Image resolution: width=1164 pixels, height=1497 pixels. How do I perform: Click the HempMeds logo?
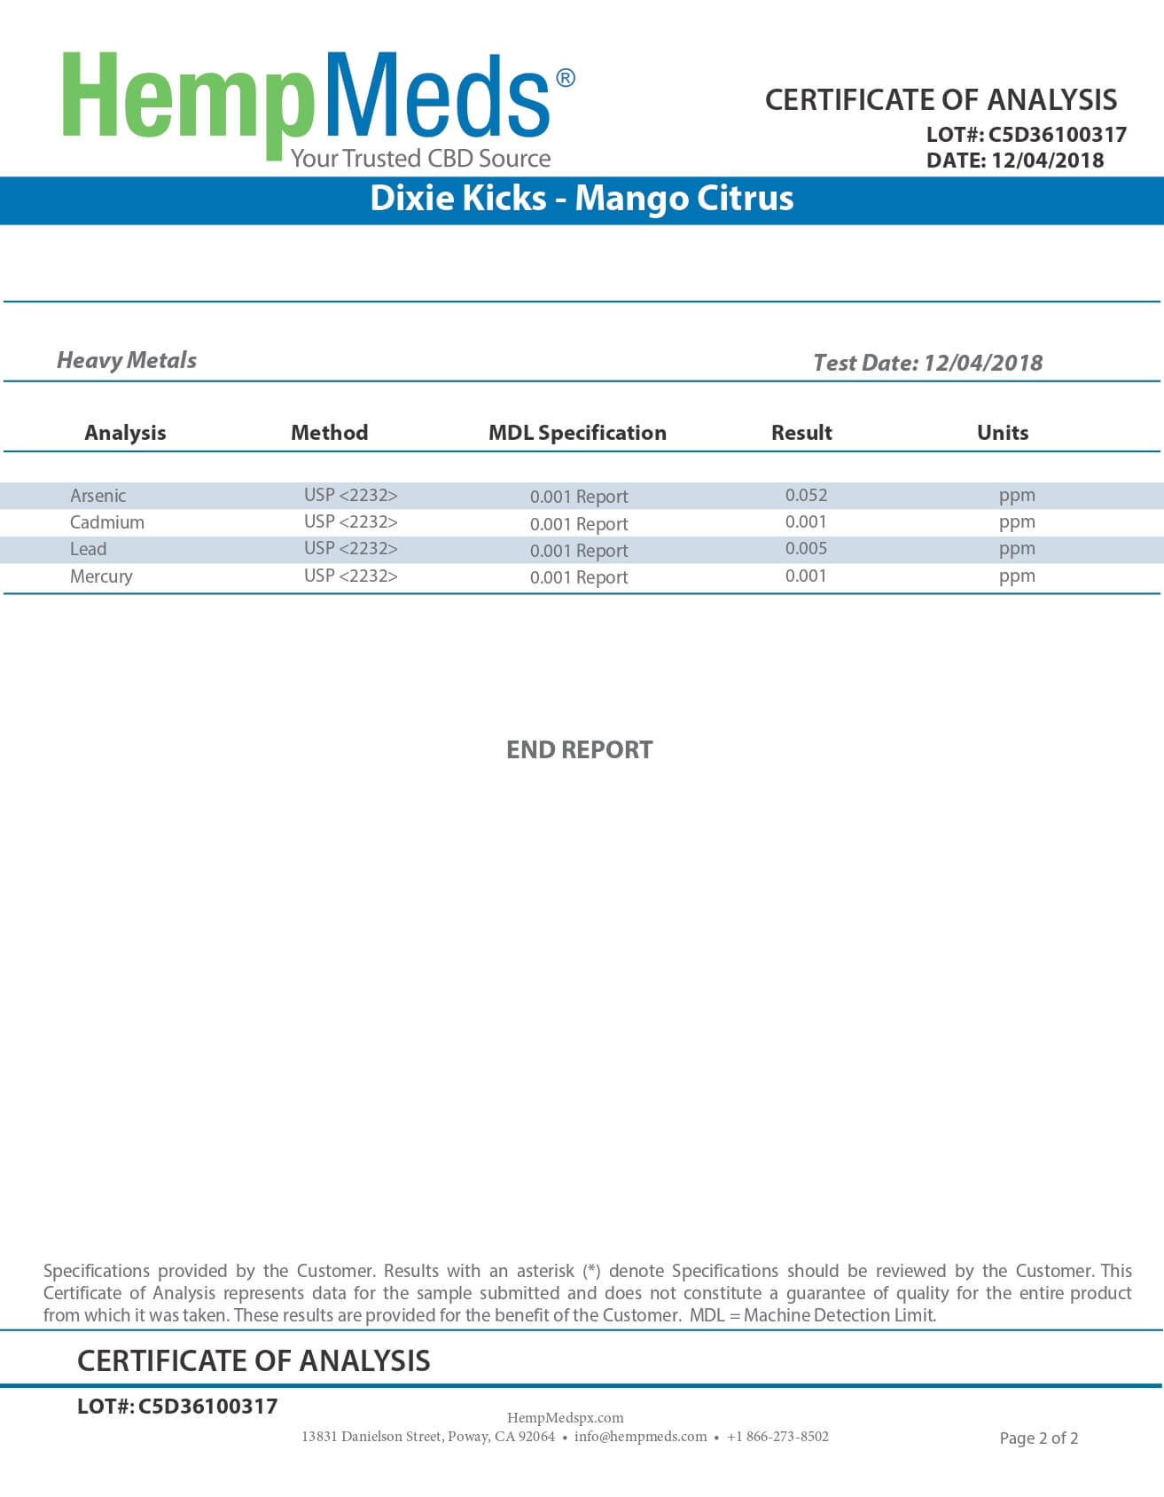(306, 106)
